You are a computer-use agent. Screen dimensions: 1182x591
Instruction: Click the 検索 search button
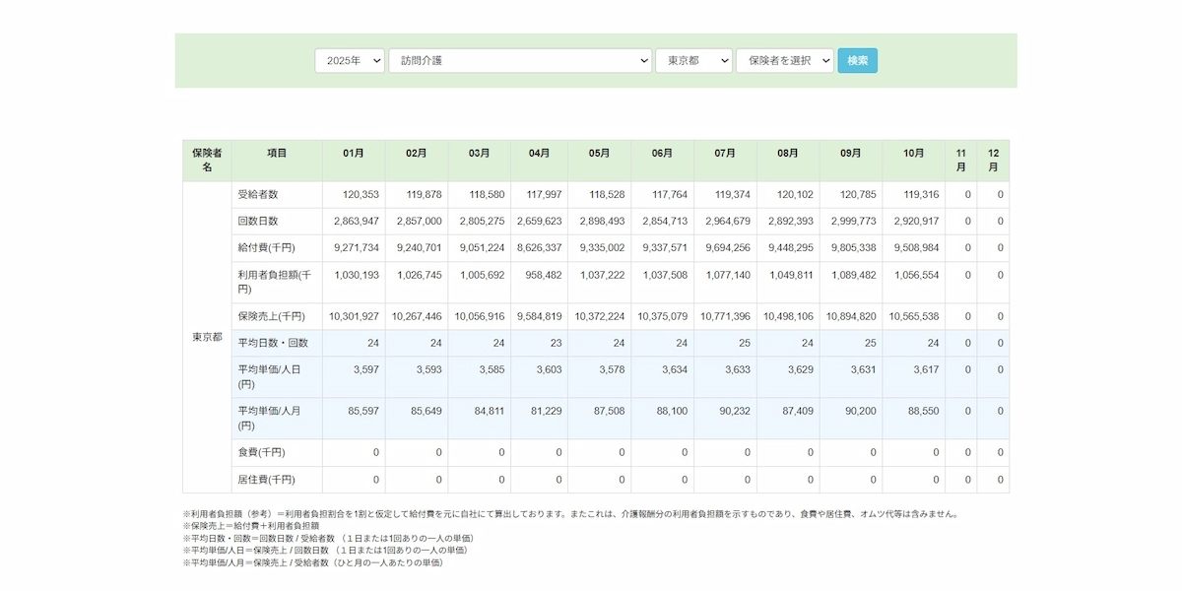(x=857, y=61)
